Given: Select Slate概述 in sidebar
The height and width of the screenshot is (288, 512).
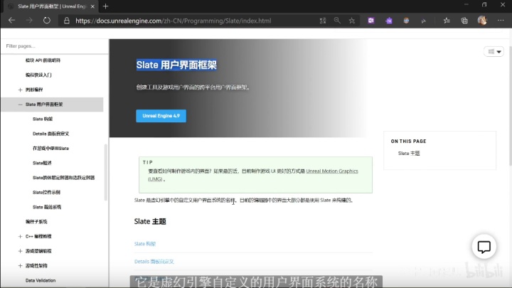Looking at the screenshot, I should tap(42, 163).
